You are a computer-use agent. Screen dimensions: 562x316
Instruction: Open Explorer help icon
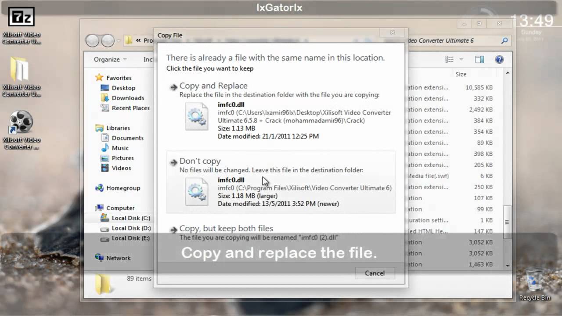point(499,59)
